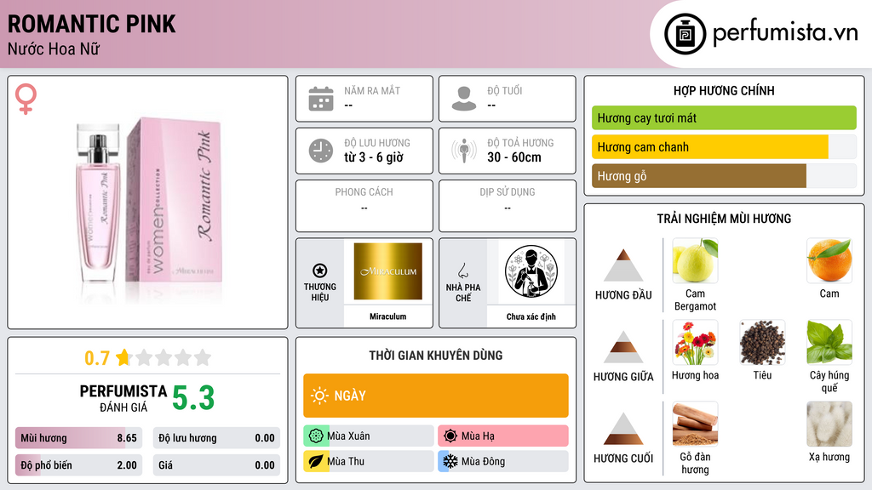Click the Trải nghiệm mùi hương heading
Screen dimensions: 872x490
tap(724, 219)
